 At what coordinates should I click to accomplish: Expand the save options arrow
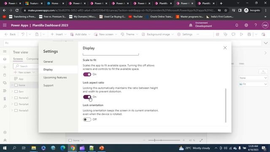[x=256, y=35]
